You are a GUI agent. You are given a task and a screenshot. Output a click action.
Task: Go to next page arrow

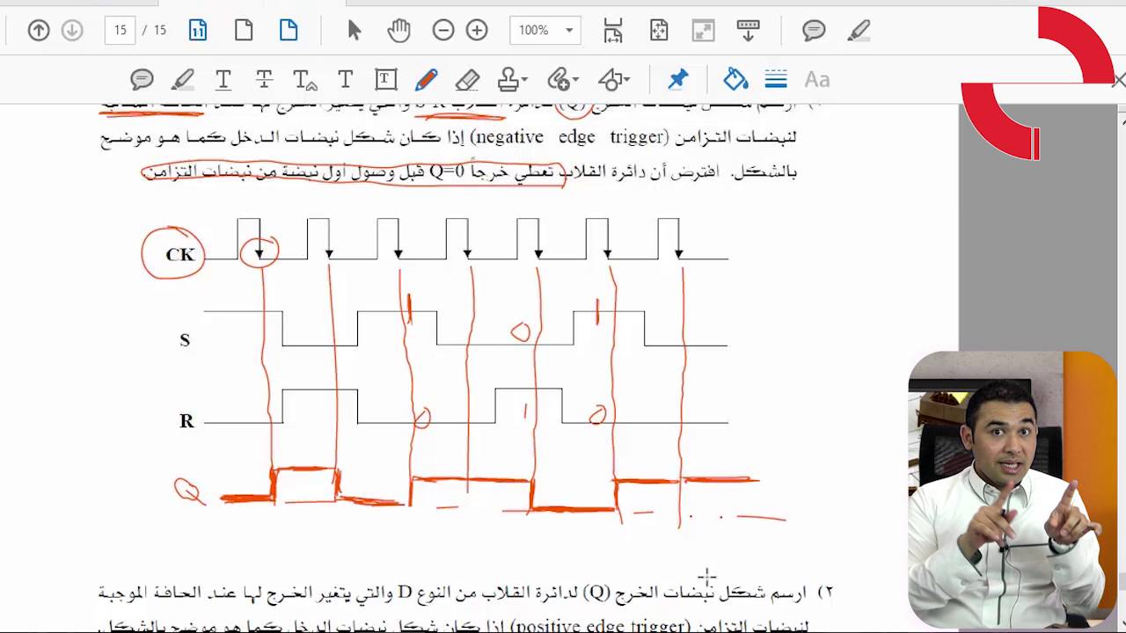coord(72,31)
